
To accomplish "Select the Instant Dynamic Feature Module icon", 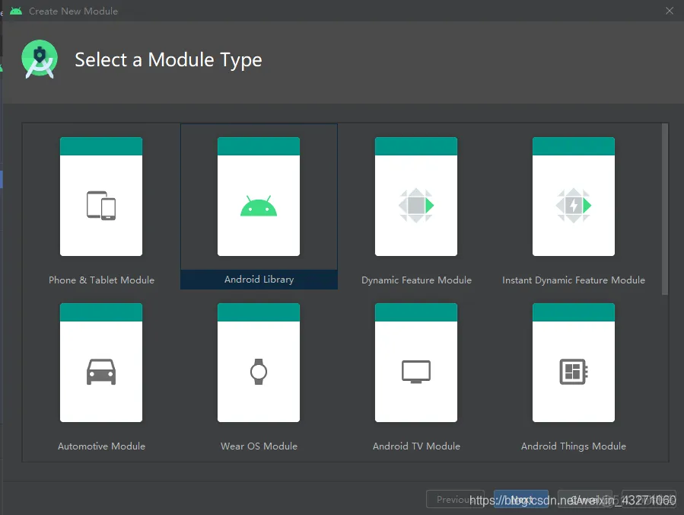I will click(x=573, y=205).
